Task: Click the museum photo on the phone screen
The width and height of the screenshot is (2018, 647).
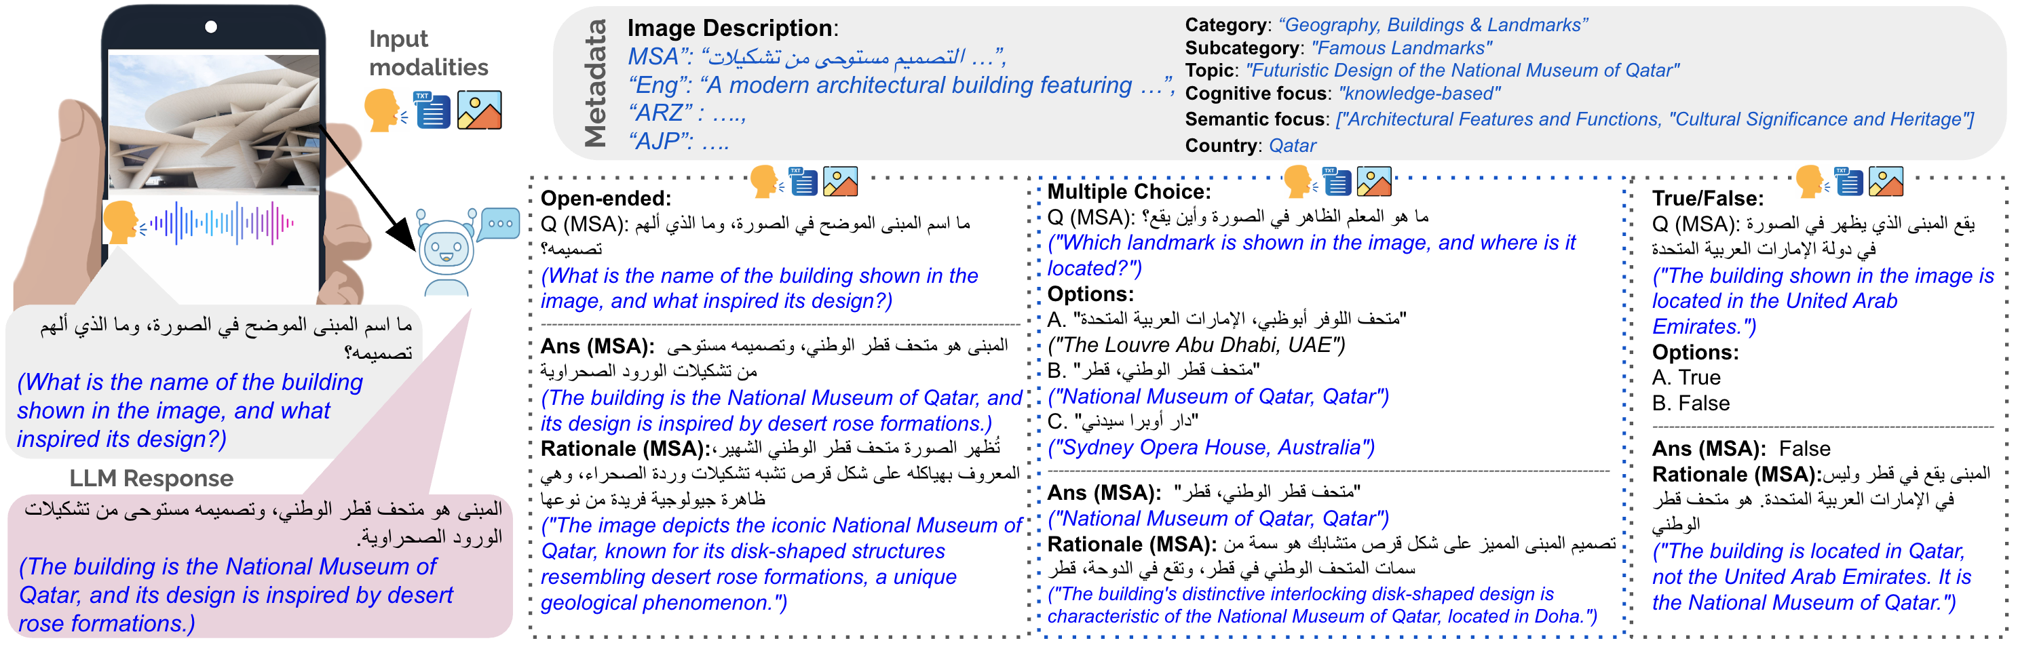Action: (213, 121)
